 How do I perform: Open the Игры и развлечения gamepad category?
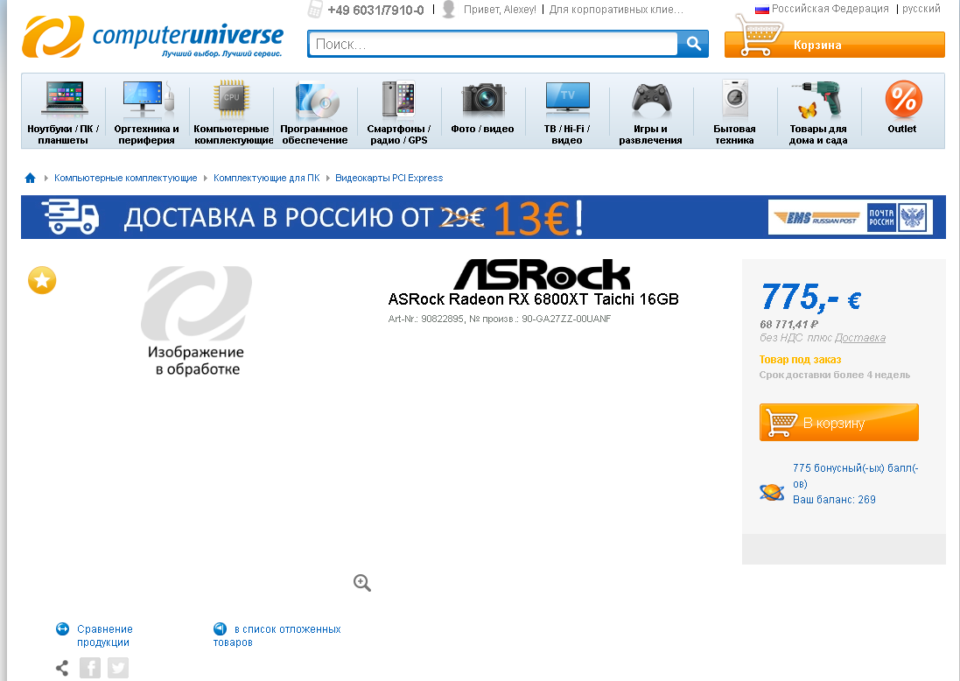[x=651, y=112]
